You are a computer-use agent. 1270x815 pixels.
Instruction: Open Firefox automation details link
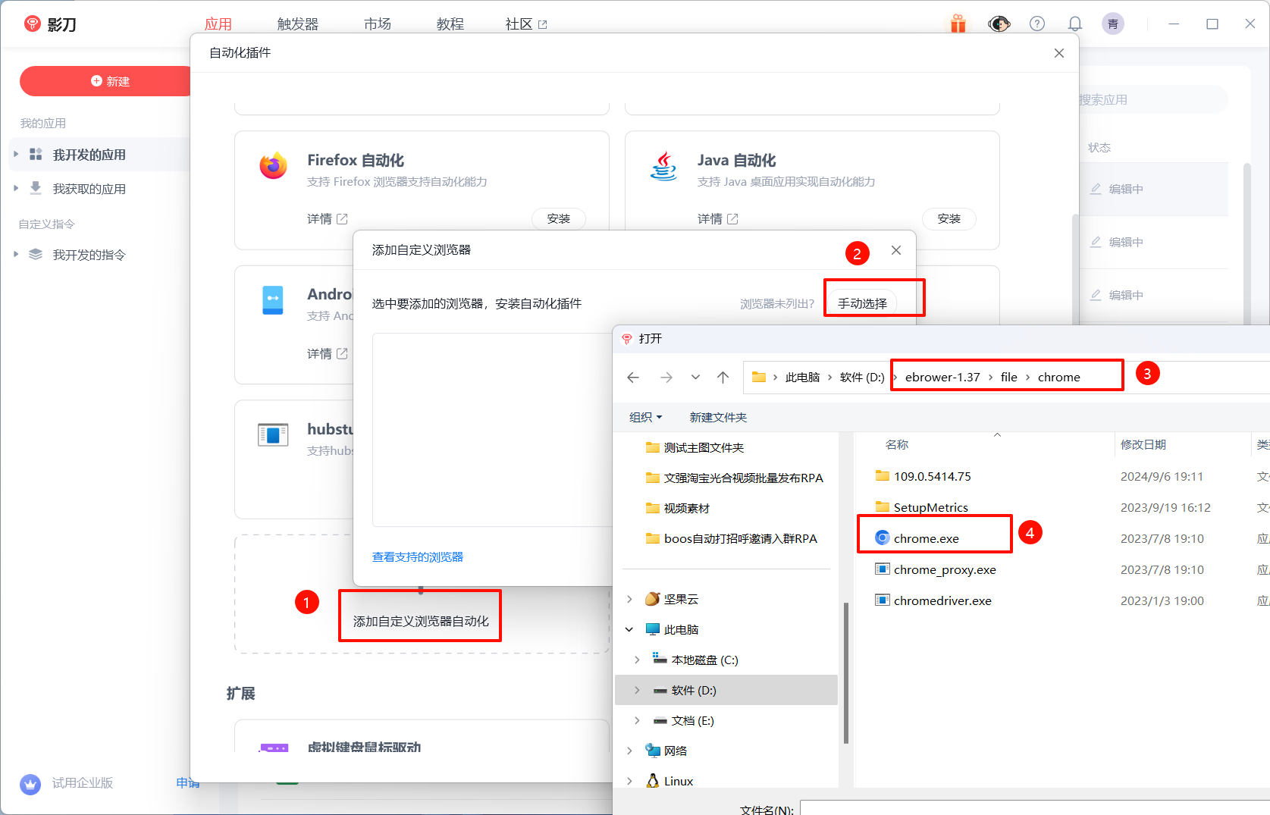pyautogui.click(x=327, y=219)
